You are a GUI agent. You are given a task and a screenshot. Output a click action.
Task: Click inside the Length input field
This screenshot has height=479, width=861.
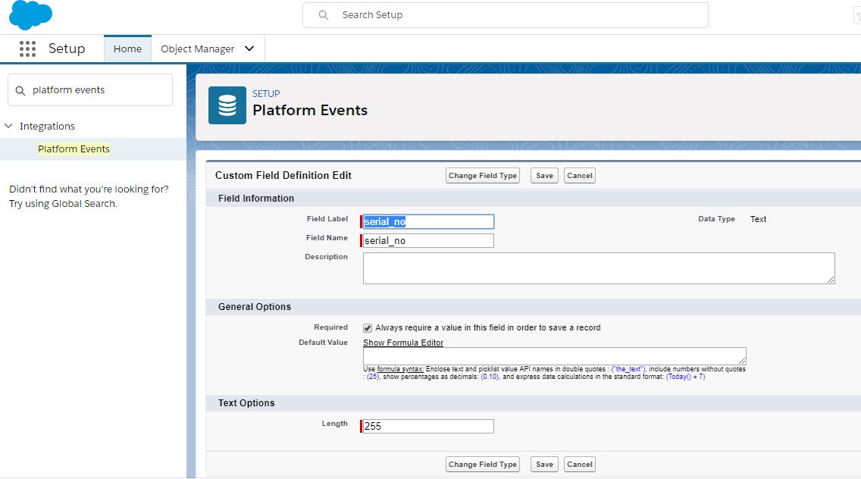(427, 426)
